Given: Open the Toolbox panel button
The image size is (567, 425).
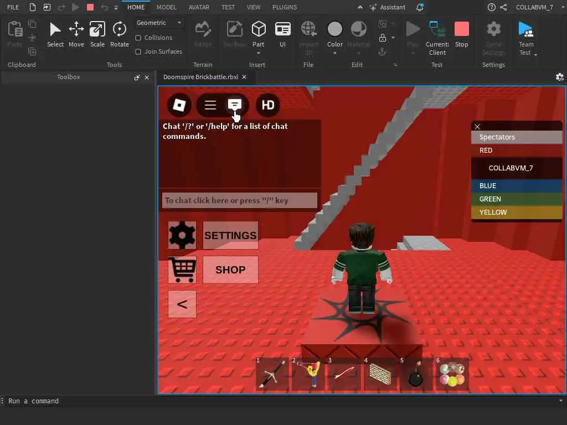Looking at the screenshot, I should [234, 34].
